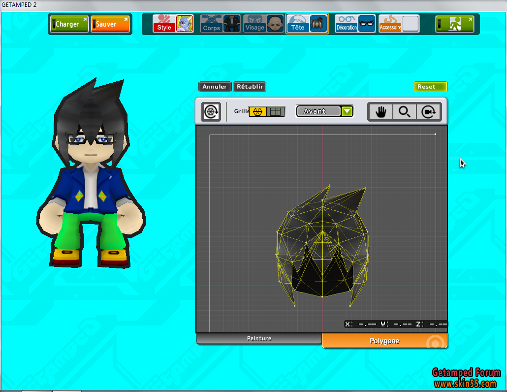Select the bald face thumbnail
Image resolution: width=507 pixels, height=392 pixels.
pos(276,24)
